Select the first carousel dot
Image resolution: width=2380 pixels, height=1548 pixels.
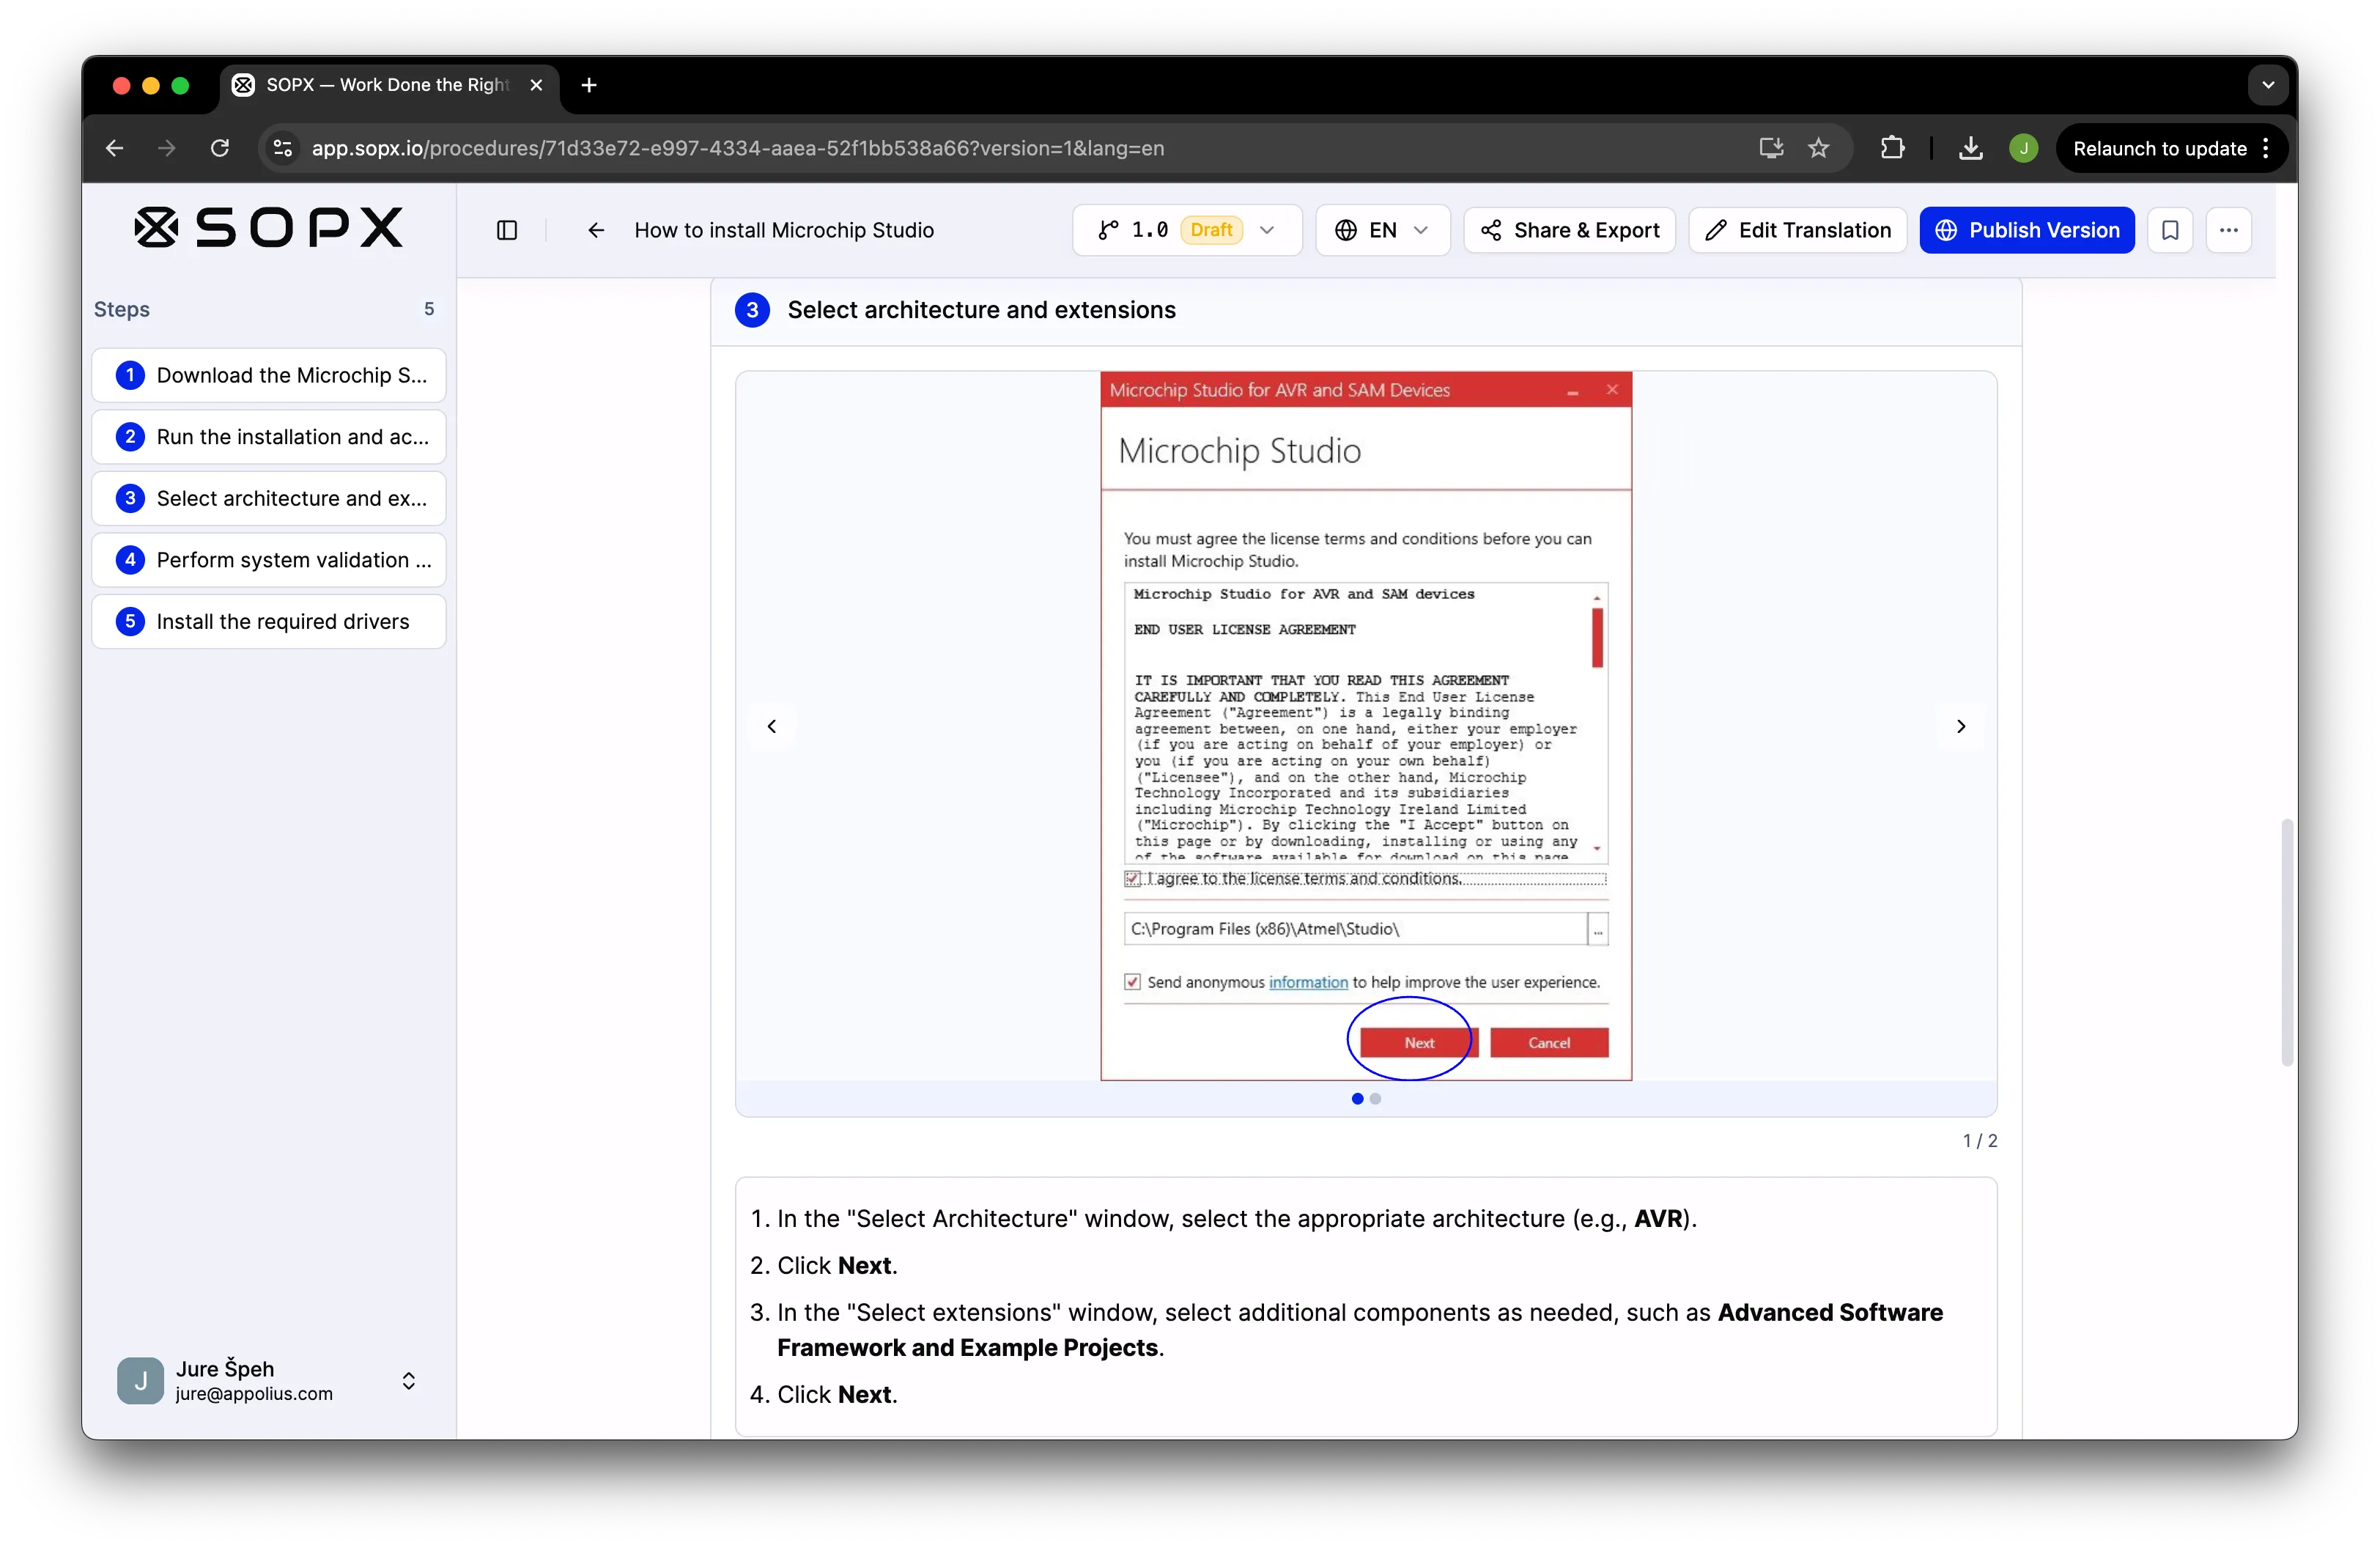(x=1357, y=1098)
